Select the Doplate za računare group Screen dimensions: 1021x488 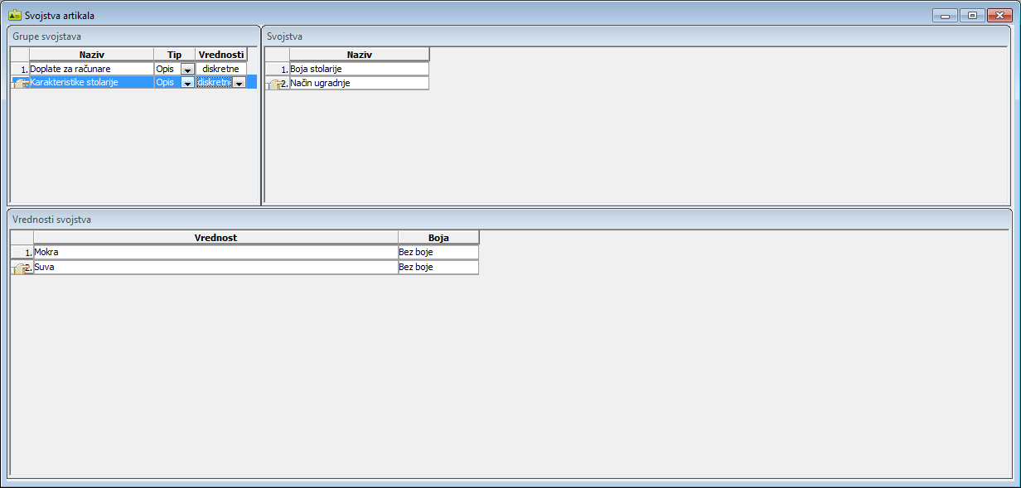pyautogui.click(x=91, y=69)
